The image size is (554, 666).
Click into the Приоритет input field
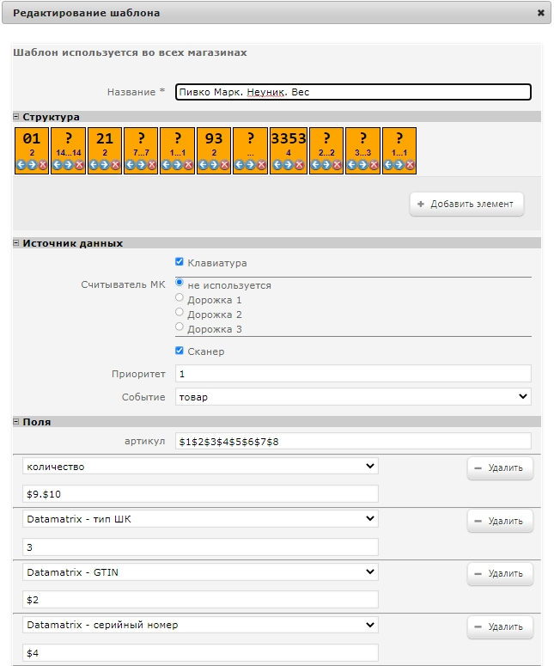coord(353,374)
